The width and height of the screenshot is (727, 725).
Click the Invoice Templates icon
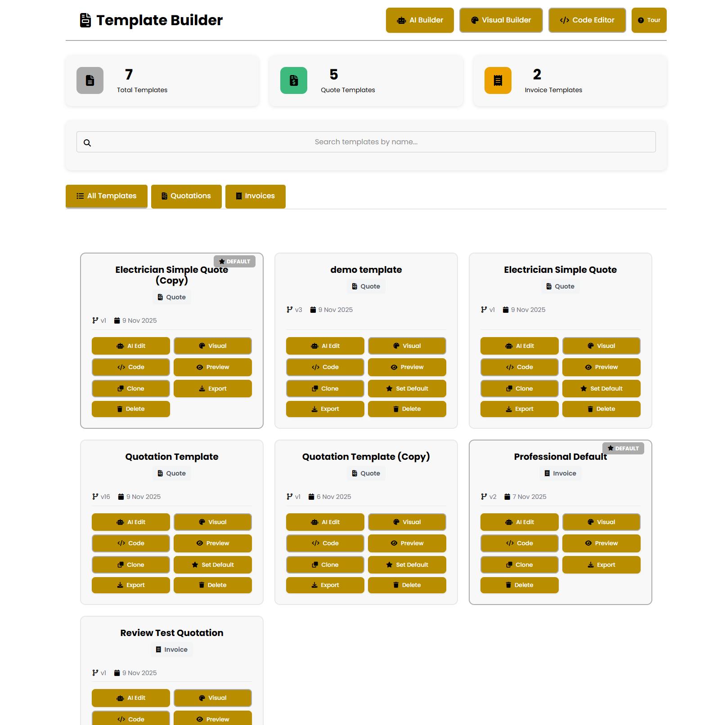point(498,80)
